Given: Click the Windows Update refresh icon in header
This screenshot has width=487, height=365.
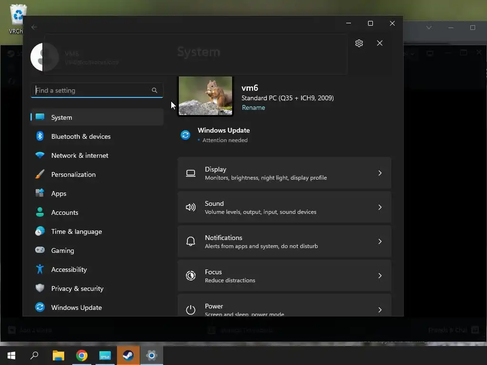Looking at the screenshot, I should point(185,135).
